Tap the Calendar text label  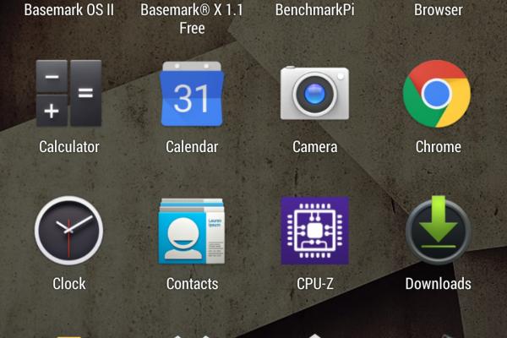click(x=192, y=147)
